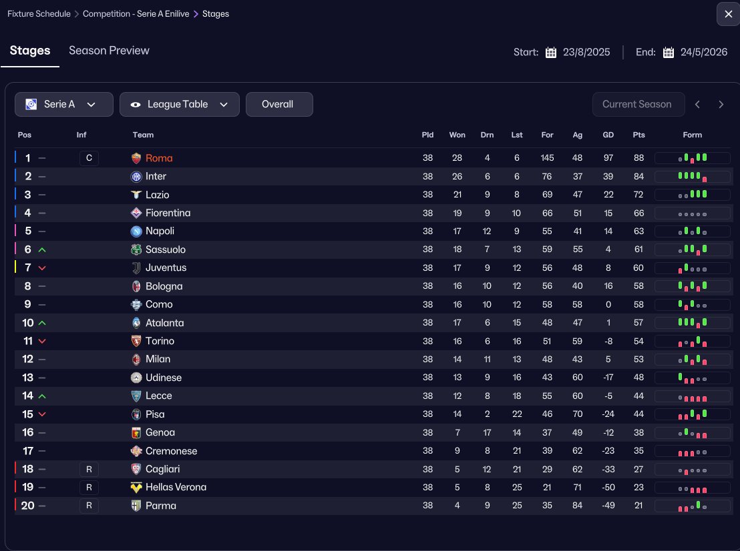The width and height of the screenshot is (740, 551).
Task: Click the Start date calendar icon
Action: click(x=551, y=53)
